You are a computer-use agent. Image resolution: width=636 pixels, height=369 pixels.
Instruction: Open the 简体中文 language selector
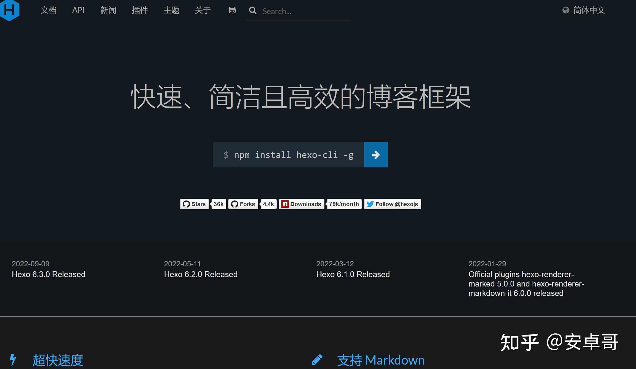click(x=589, y=10)
